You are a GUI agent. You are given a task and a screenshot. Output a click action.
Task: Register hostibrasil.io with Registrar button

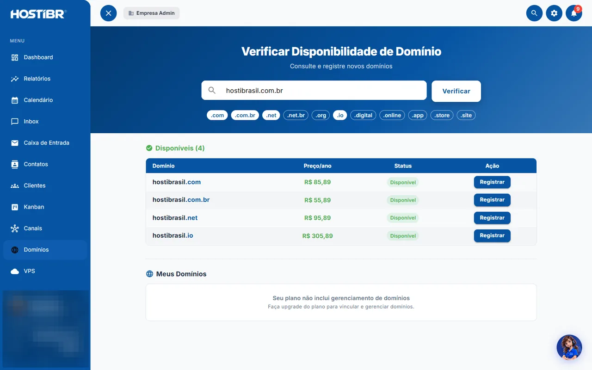[492, 236]
